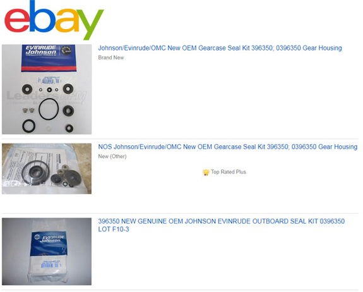The width and height of the screenshot is (363, 292).
Task: View the third packaged seal kit thumbnail
Action: pos(47,252)
